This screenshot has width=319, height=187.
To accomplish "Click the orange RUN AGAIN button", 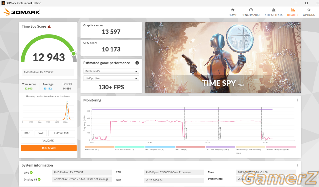I will [x=49, y=148].
